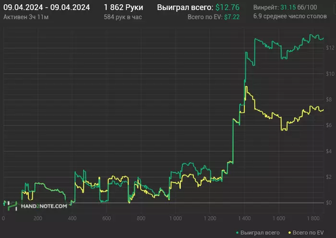
Task: Click the 'Активен 3ч 11м' active time text
Action: click(x=26, y=17)
